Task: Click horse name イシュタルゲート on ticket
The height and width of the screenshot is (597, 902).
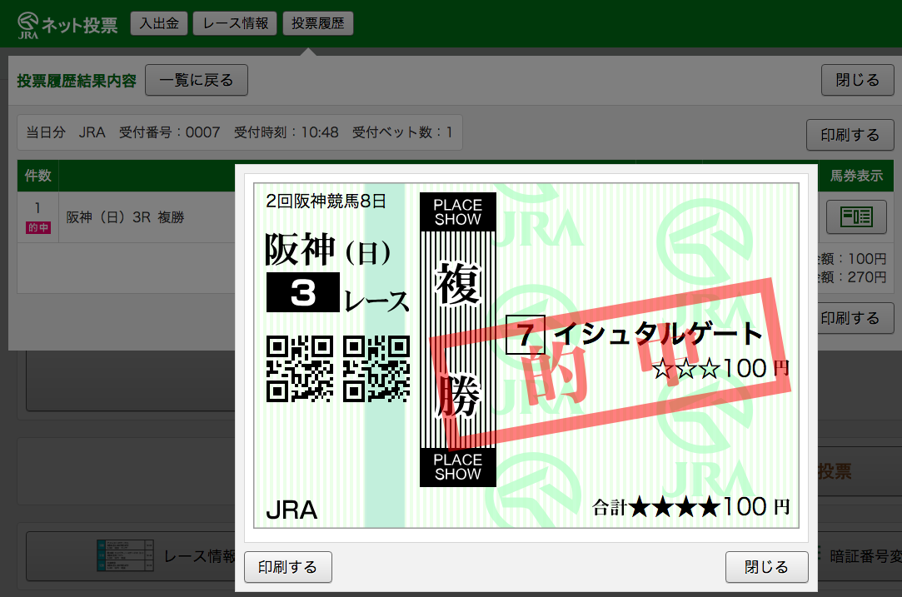Action: [x=659, y=334]
